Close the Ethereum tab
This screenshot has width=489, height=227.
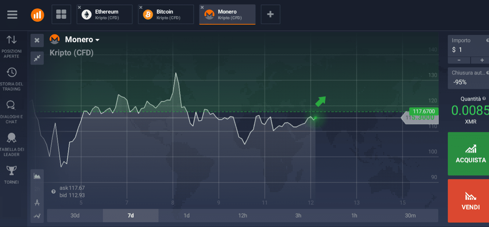pyautogui.click(x=79, y=7)
